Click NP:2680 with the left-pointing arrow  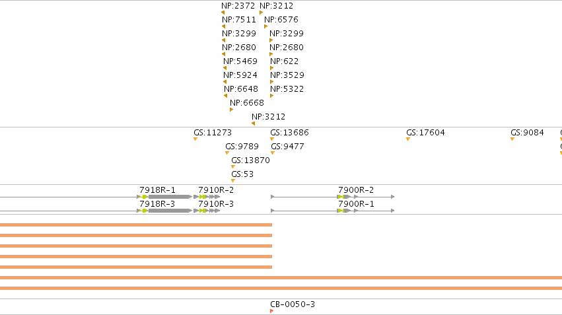(239, 48)
